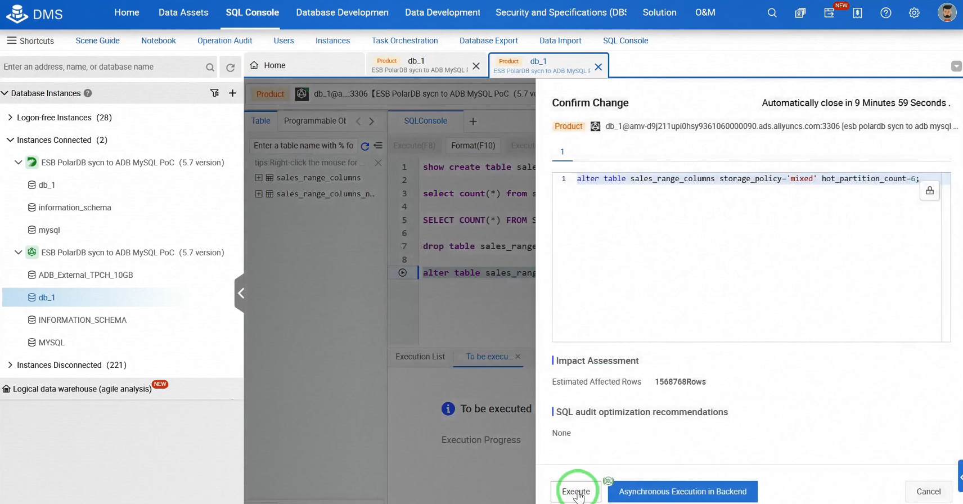Click the Home tab house icon

(x=254, y=65)
